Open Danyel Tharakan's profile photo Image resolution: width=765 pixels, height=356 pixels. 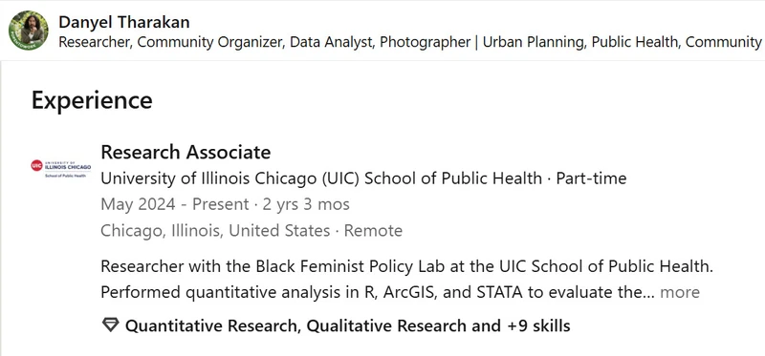[29, 31]
